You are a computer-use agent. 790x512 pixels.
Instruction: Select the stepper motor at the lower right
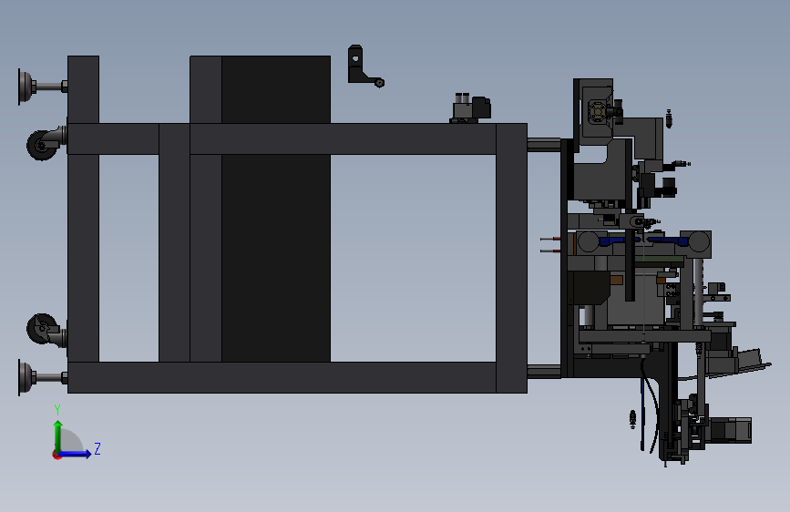click(728, 430)
